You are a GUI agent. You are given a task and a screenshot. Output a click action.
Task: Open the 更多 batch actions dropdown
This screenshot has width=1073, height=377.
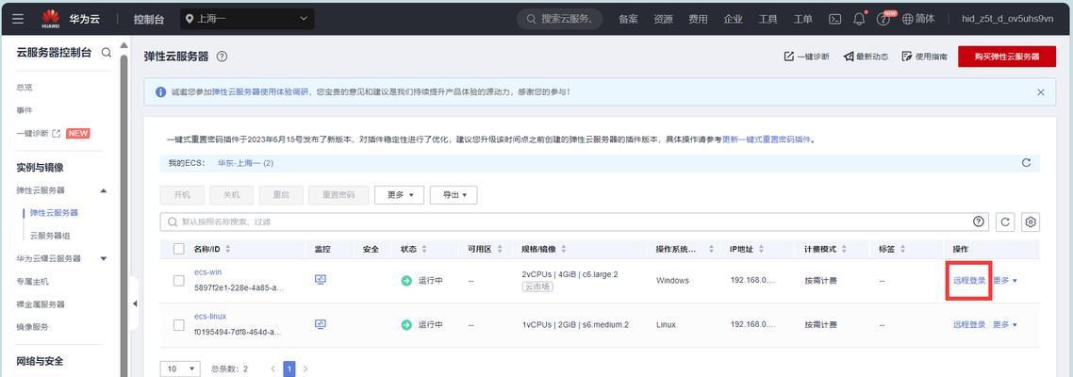click(x=399, y=195)
